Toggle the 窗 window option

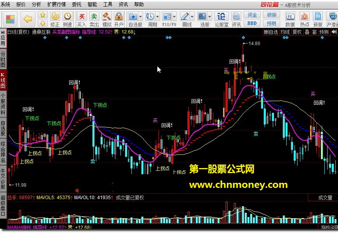tap(315, 32)
